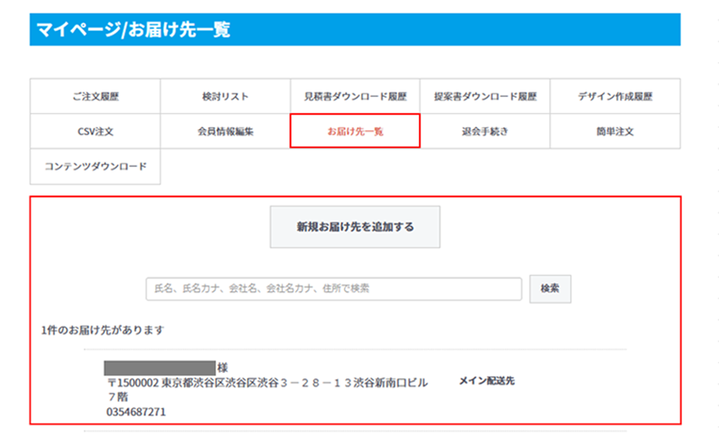Focus the delivery address search field
Screen dimensions: 719x435
pos(334,289)
